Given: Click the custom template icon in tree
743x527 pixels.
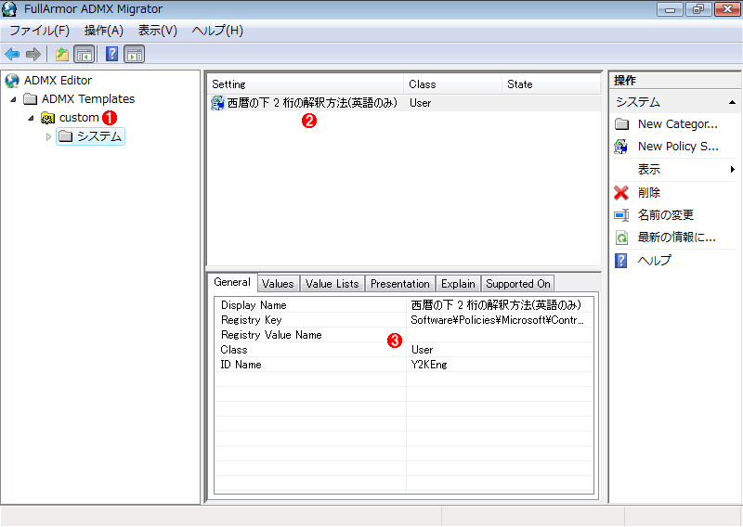Looking at the screenshot, I should coord(48,118).
